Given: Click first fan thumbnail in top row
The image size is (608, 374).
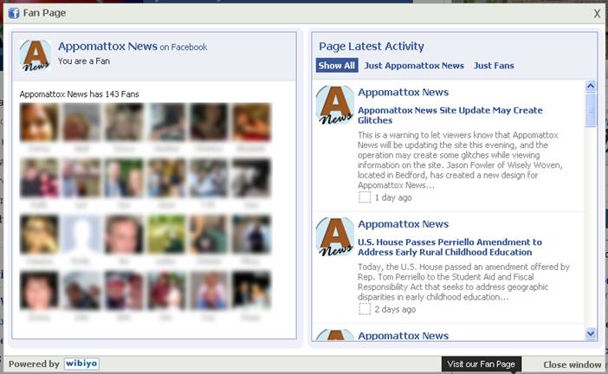Looking at the screenshot, I should click(39, 122).
